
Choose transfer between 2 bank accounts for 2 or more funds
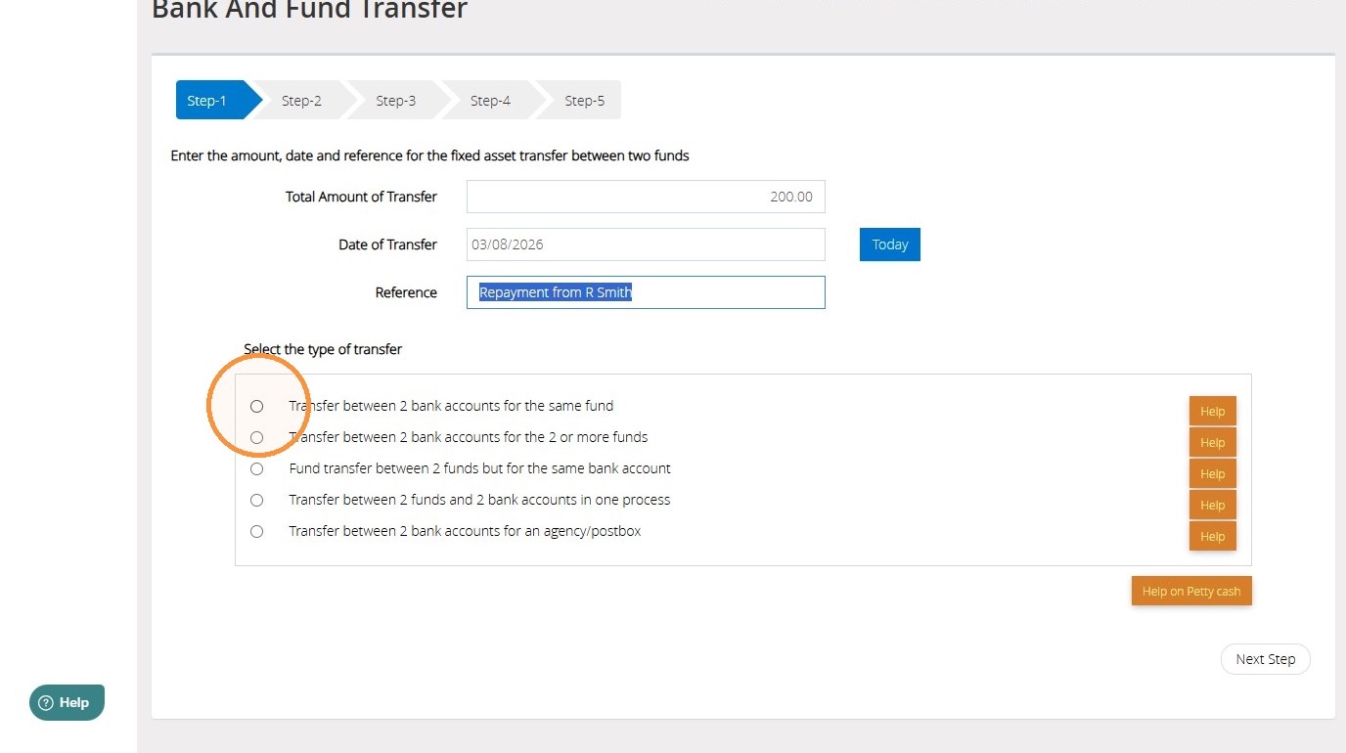(256, 437)
